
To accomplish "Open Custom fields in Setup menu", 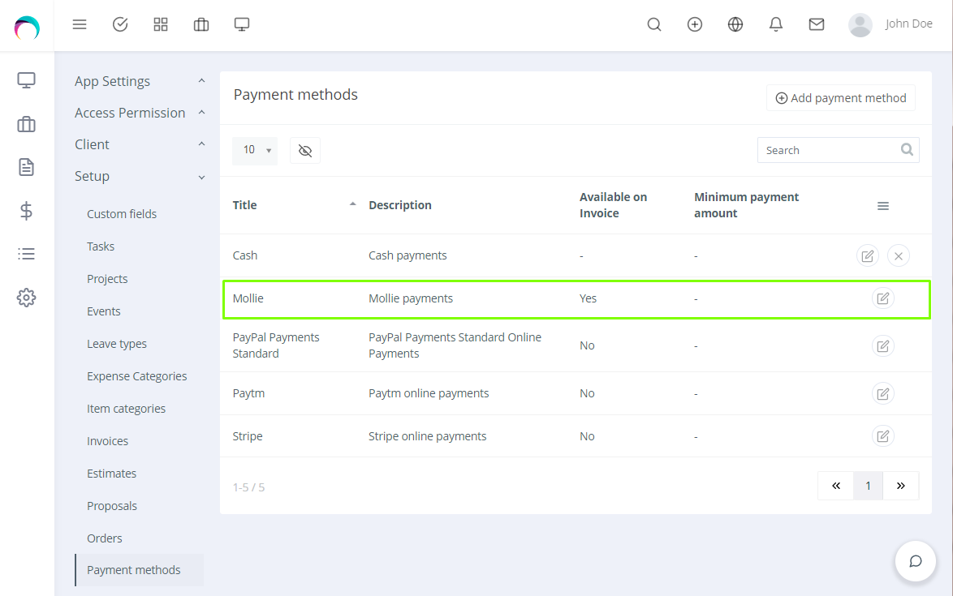I will click(x=122, y=214).
